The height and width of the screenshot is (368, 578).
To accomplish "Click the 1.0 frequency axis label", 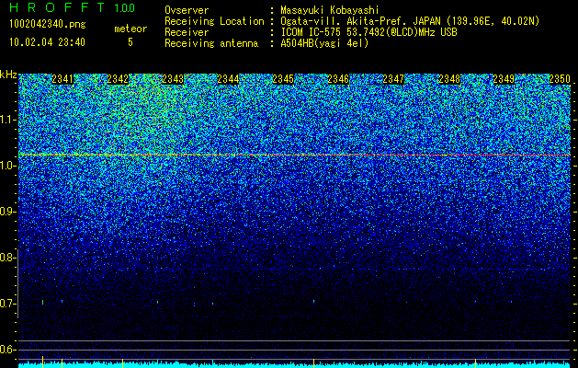I will click(x=7, y=166).
